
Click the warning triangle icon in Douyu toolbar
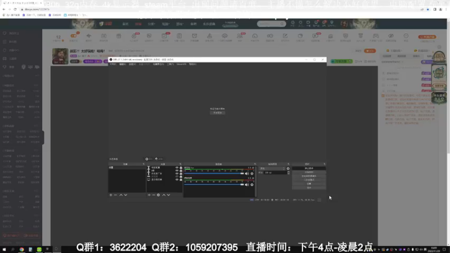209,36
